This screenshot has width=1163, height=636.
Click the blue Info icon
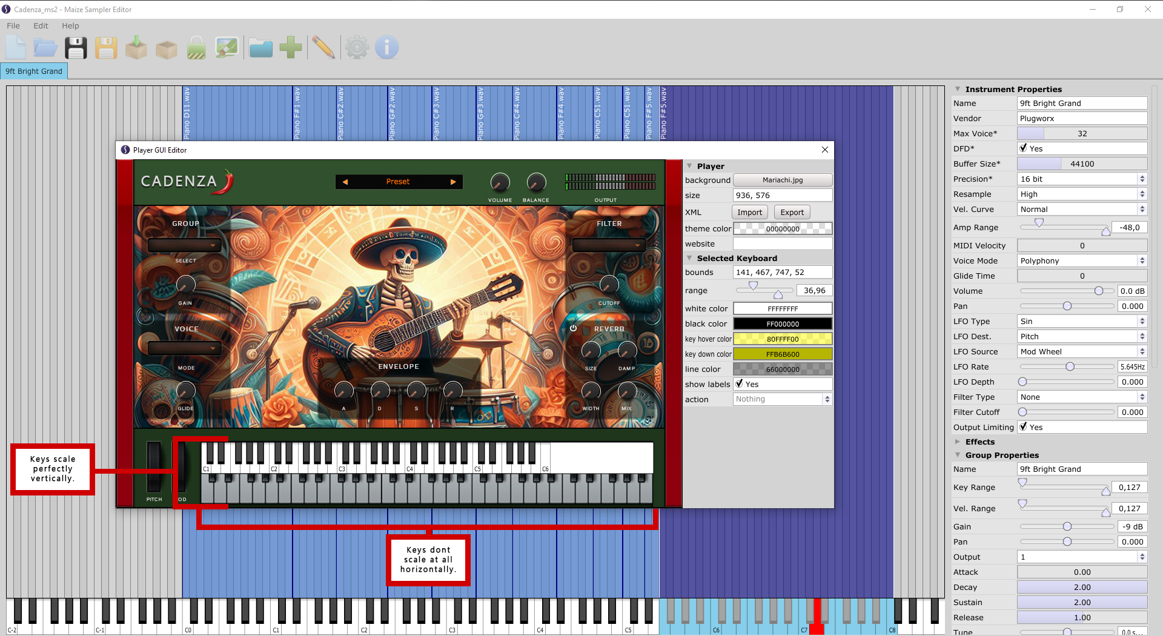pyautogui.click(x=387, y=48)
